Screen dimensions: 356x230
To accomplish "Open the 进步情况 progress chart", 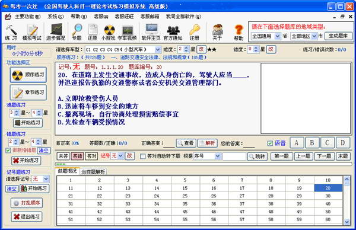I will 56,32.
